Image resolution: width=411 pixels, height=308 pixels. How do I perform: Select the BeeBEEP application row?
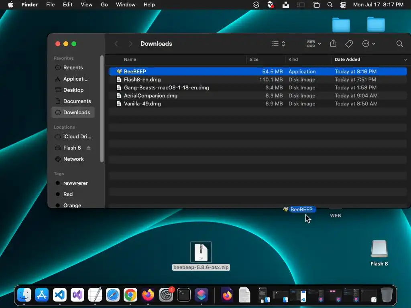coord(258,71)
